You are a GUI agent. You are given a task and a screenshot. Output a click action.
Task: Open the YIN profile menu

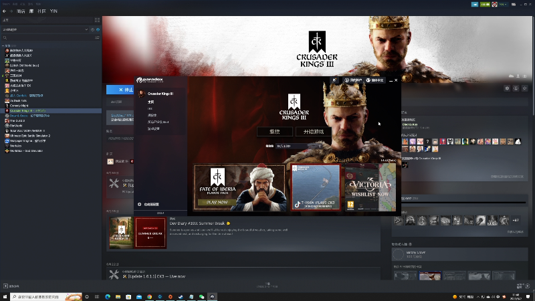(x=53, y=11)
